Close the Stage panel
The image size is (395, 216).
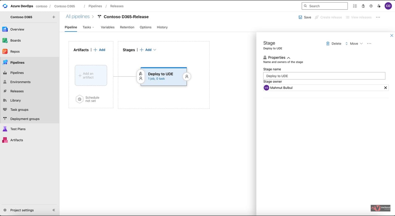pos(392,36)
